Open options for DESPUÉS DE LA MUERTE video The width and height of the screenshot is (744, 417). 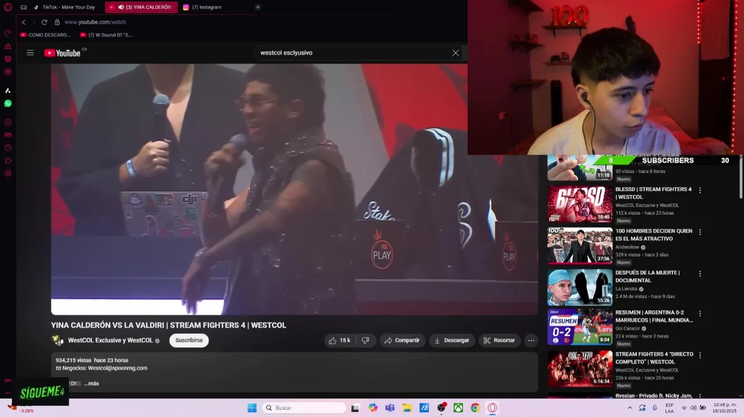tap(700, 273)
